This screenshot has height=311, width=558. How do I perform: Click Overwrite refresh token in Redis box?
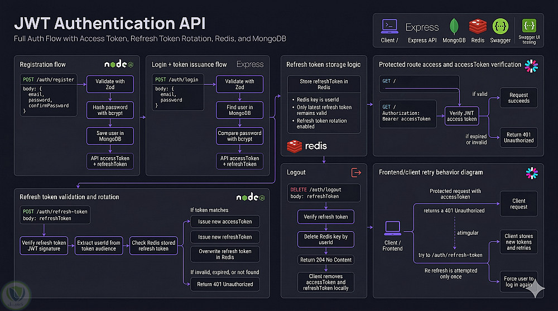pos(225,254)
